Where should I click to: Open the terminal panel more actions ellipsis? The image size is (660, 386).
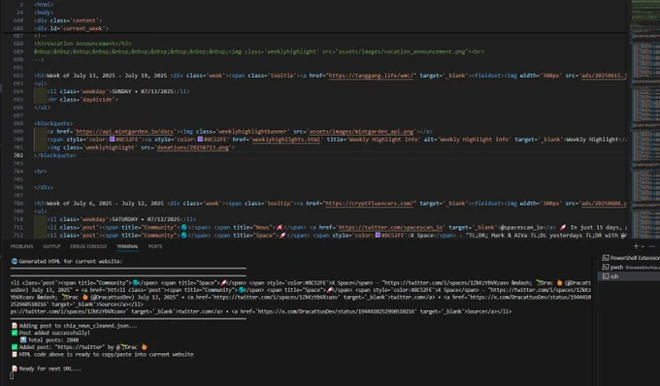point(652,246)
